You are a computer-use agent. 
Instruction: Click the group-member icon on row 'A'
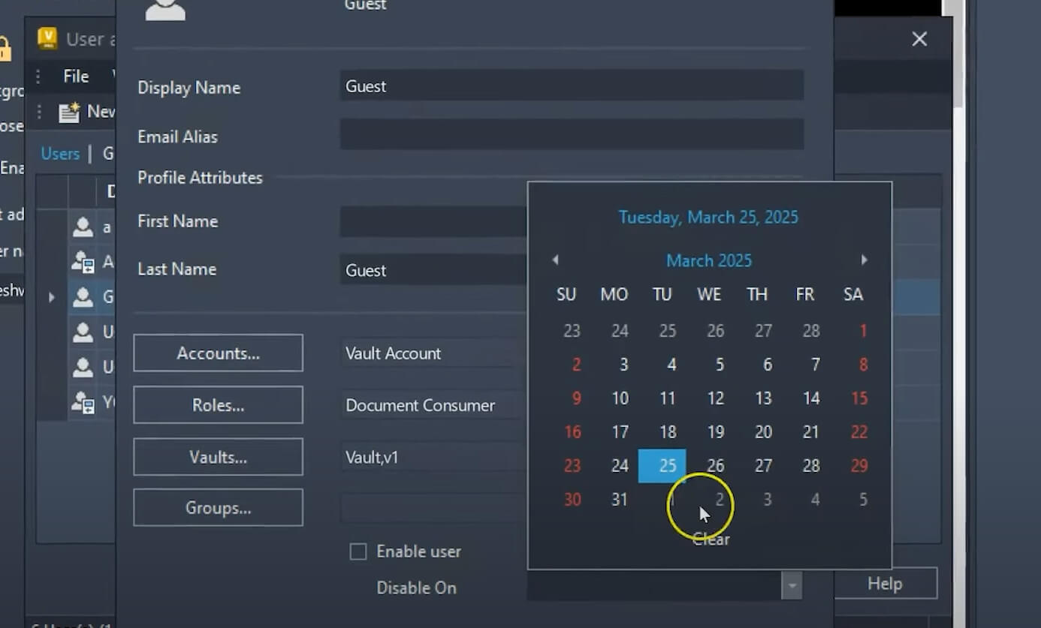coord(83,262)
